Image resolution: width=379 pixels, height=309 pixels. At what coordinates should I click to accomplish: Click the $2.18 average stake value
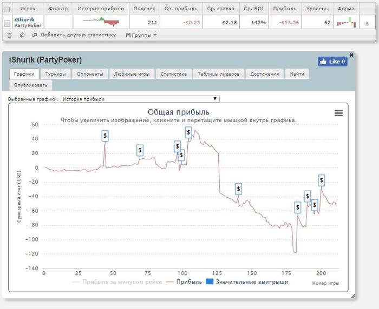pyautogui.click(x=230, y=23)
